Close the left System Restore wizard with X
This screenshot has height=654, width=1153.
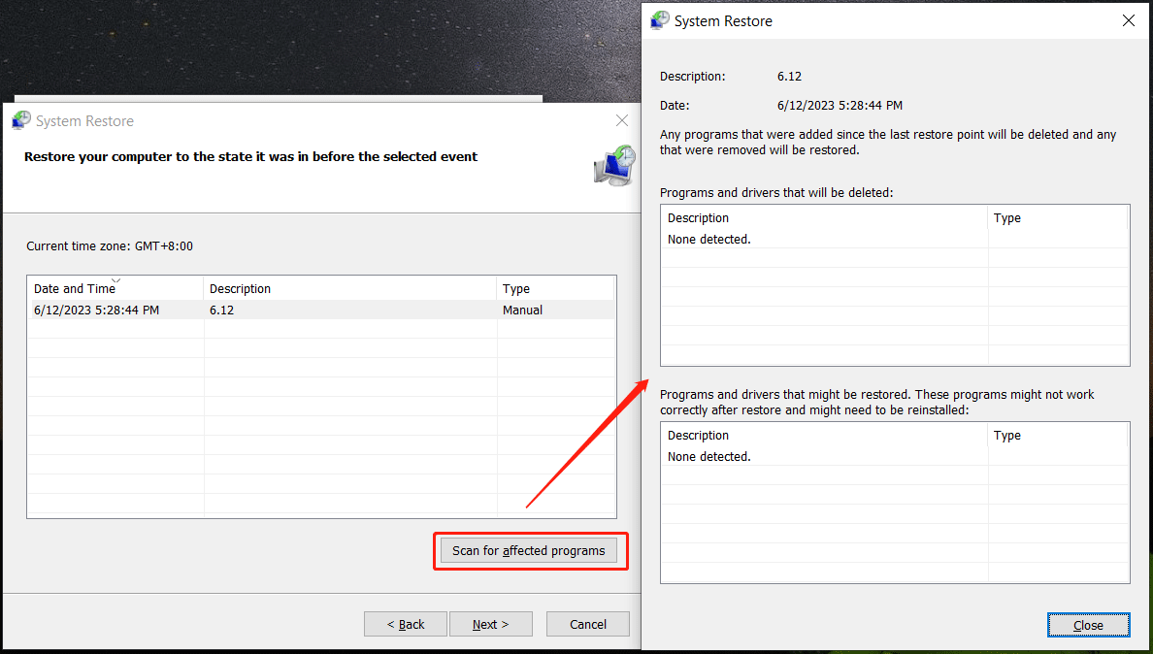[x=622, y=120]
